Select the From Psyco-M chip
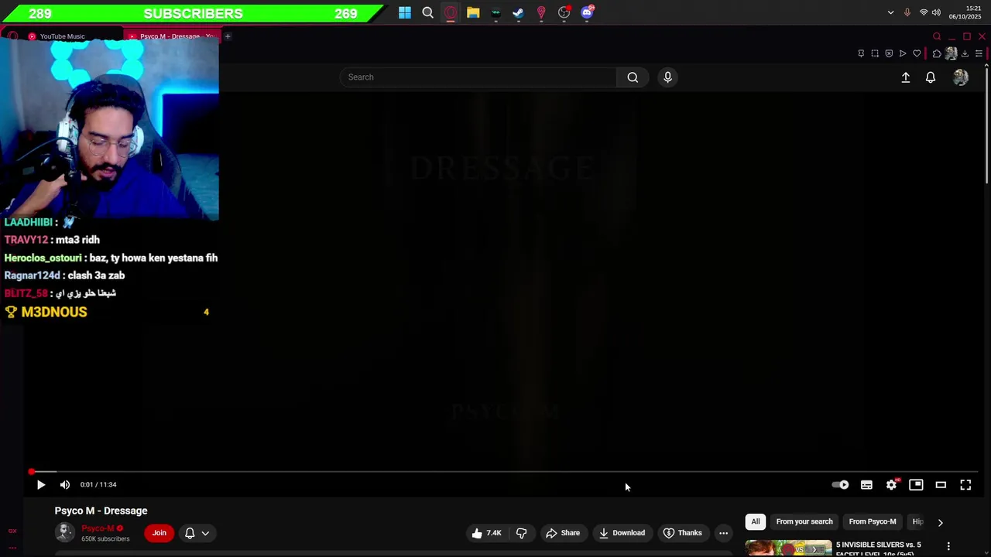This screenshot has width=991, height=557. pos(873,522)
